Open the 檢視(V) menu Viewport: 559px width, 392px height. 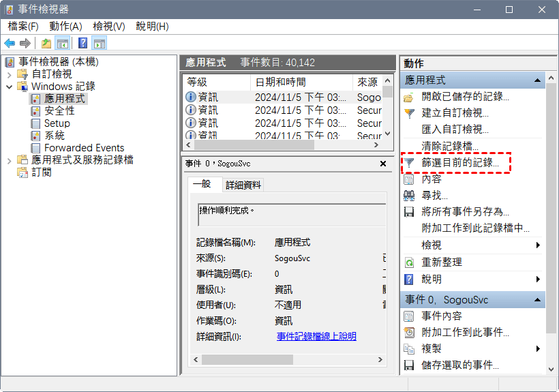pos(109,27)
